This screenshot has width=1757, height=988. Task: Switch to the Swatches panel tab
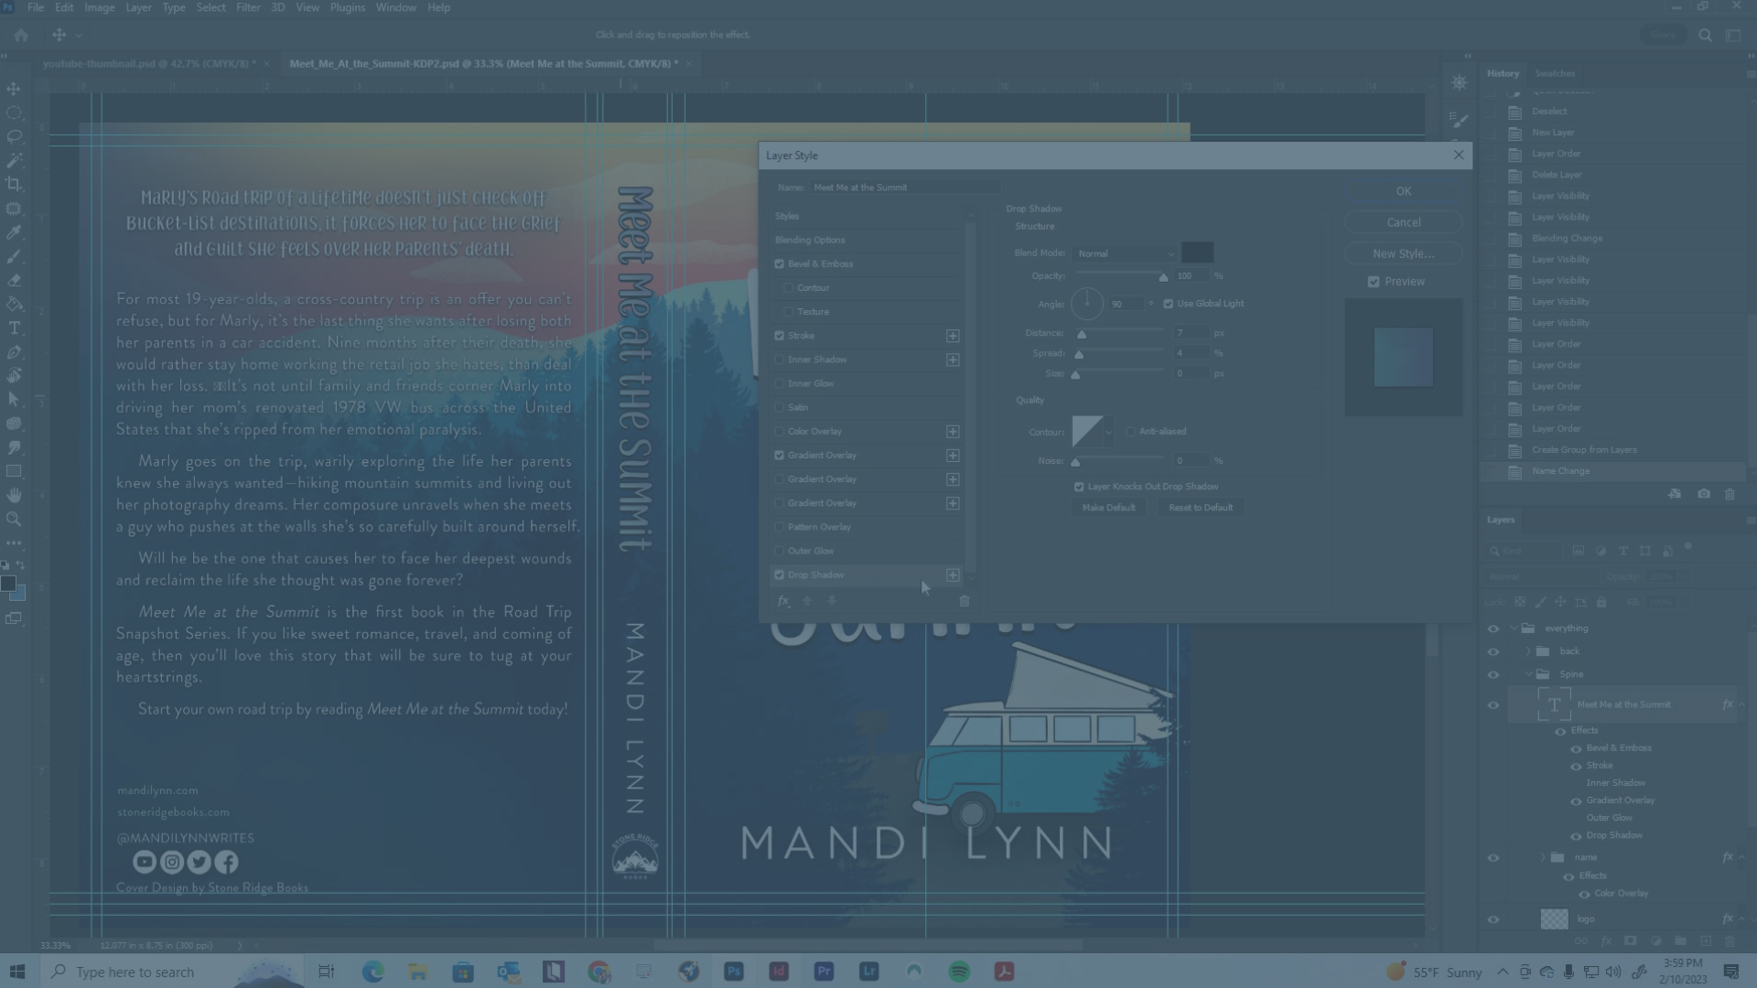1555,73
